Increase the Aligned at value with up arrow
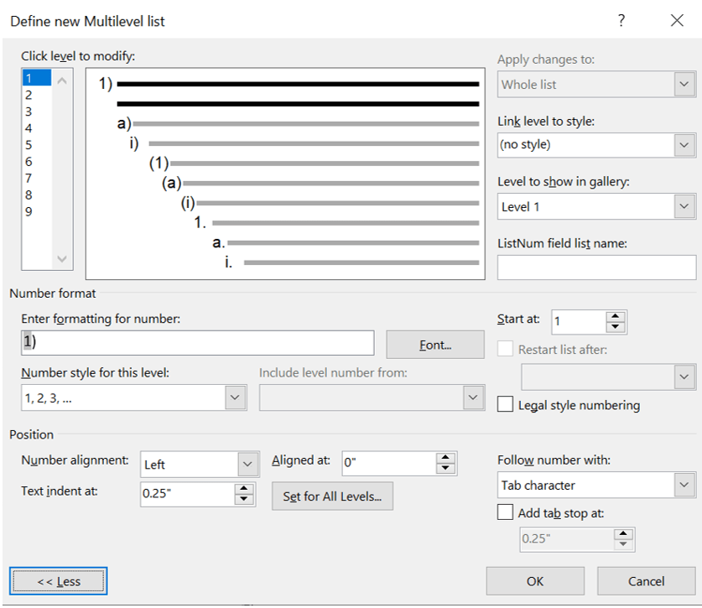Image resolution: width=702 pixels, height=608 pixels. 446,458
